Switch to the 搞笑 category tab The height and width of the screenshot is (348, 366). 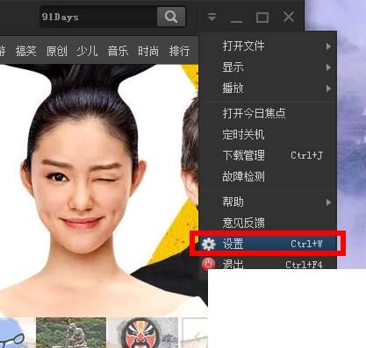(26, 51)
